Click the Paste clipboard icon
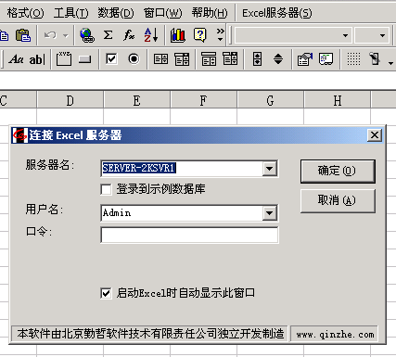The image size is (396, 357). point(23,35)
